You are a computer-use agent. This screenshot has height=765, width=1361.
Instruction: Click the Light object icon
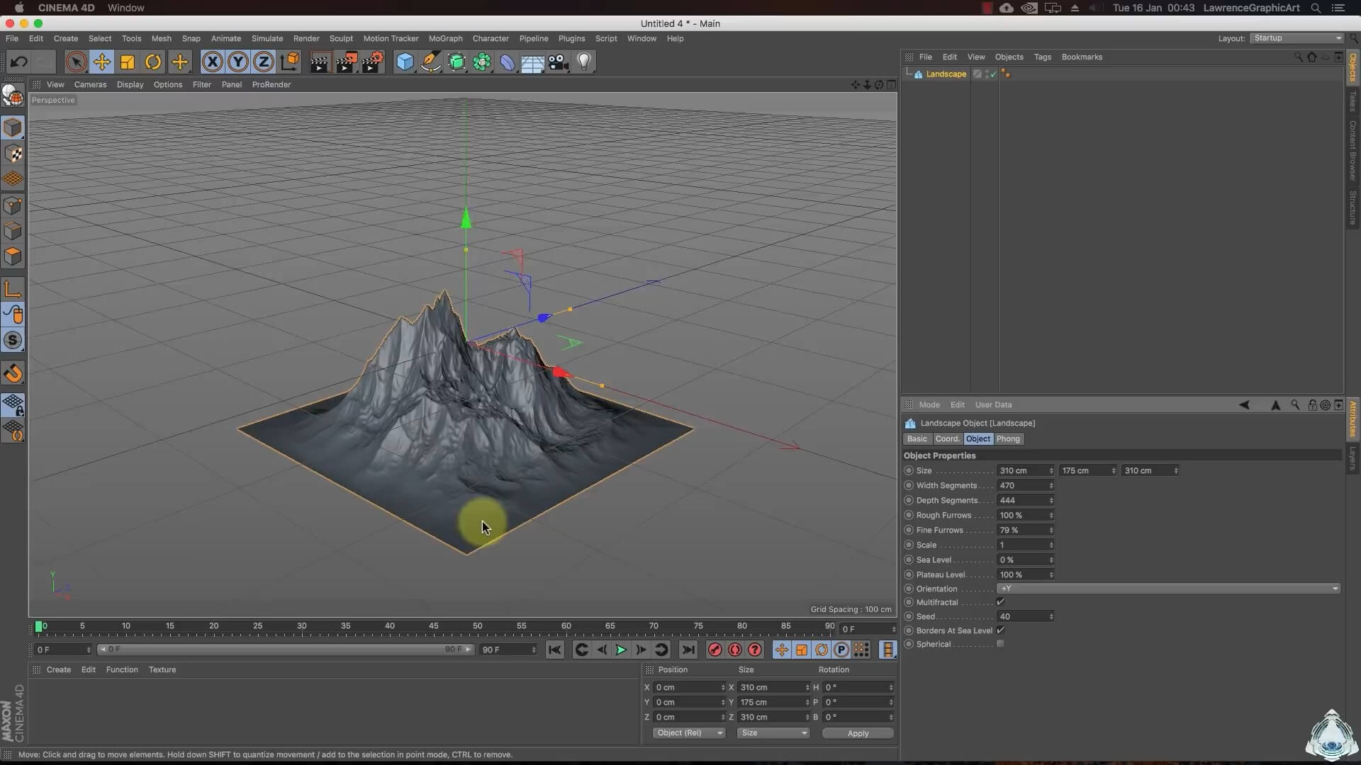coord(584,62)
